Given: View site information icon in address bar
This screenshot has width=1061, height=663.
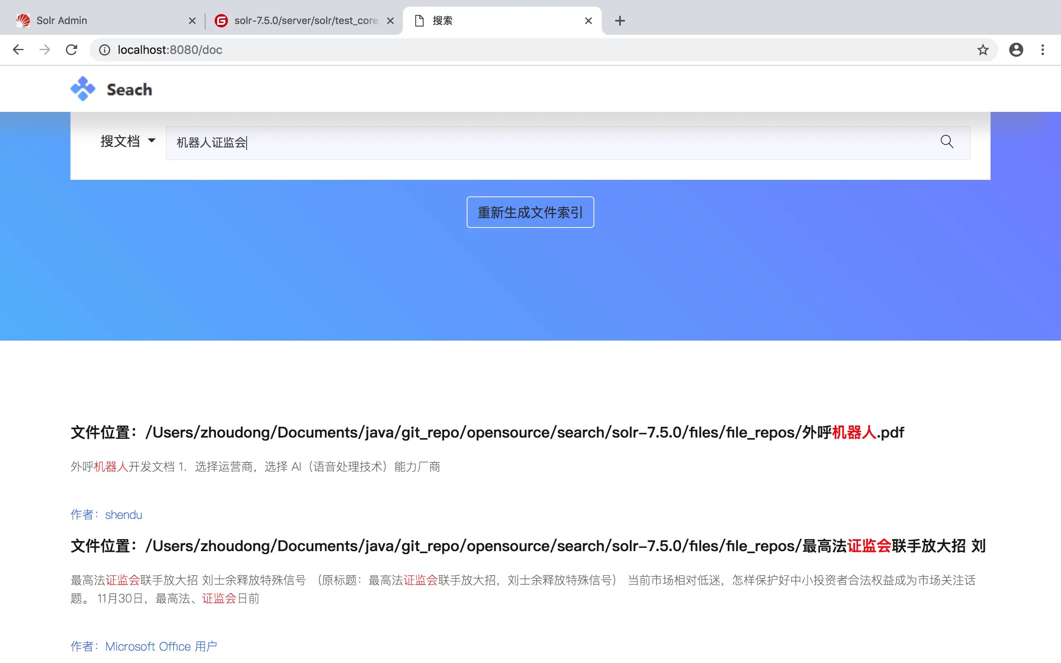Looking at the screenshot, I should [104, 50].
